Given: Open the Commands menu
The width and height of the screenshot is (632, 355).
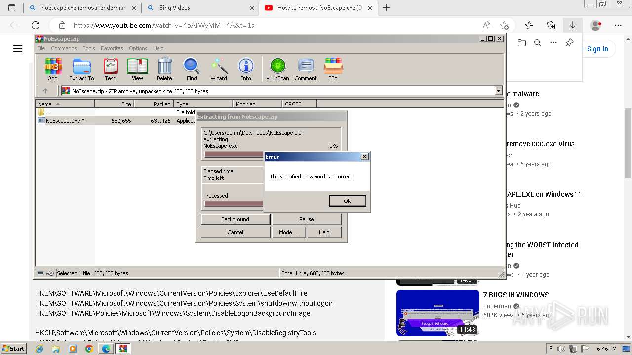Looking at the screenshot, I should click(64, 48).
